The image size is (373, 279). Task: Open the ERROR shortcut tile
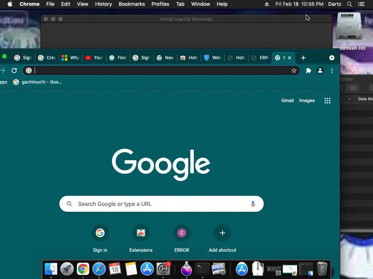click(182, 238)
